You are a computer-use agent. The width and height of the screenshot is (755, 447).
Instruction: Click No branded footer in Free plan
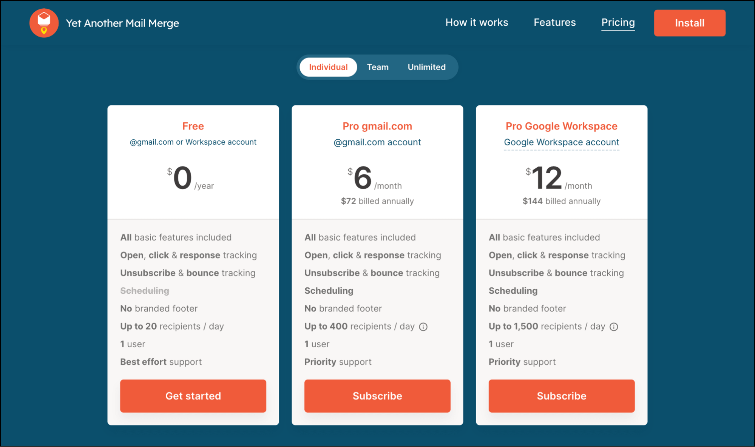point(159,308)
